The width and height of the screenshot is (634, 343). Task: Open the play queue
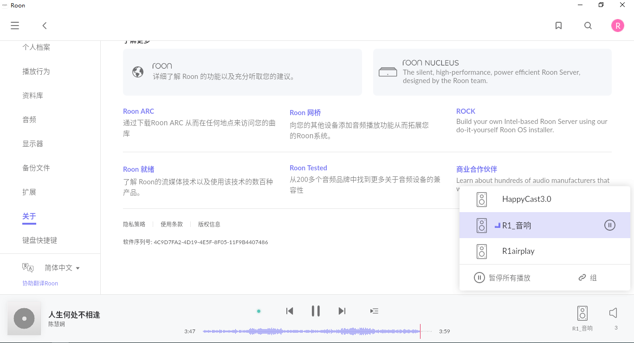point(374,311)
